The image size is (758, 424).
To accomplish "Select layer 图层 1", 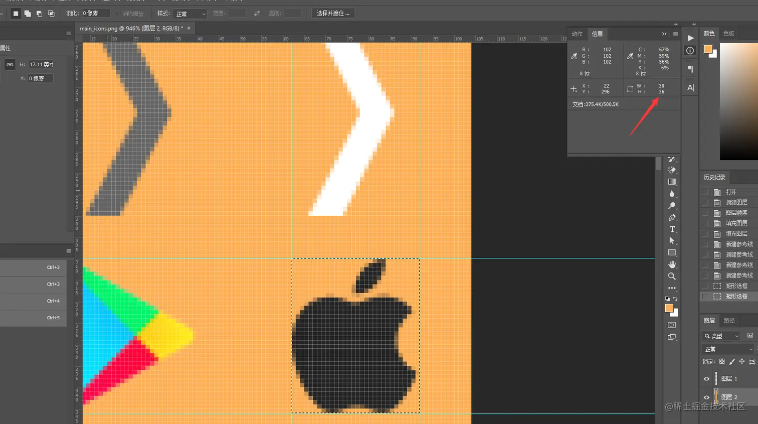I will (729, 379).
